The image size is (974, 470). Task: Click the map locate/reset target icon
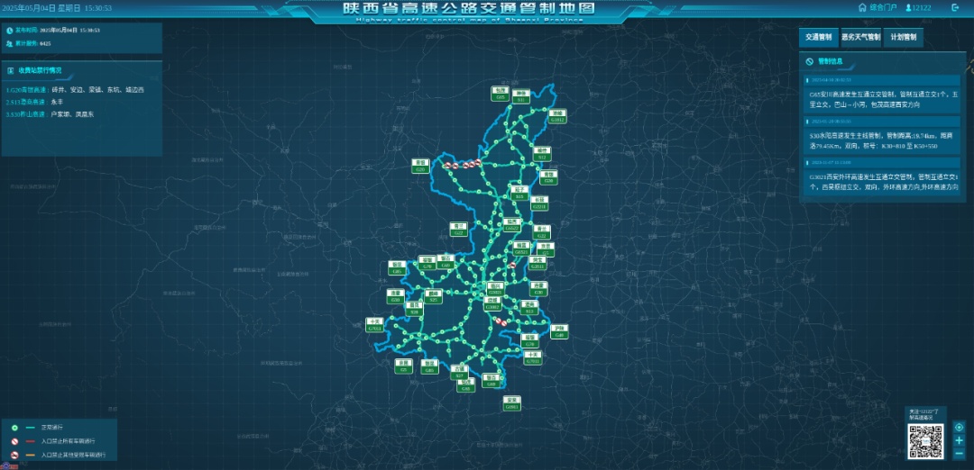tap(959, 427)
